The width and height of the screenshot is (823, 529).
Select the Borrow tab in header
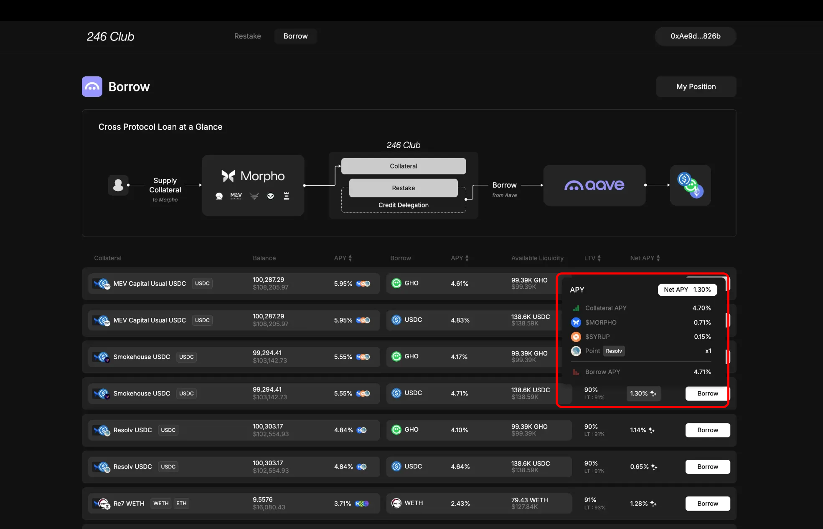[295, 36]
